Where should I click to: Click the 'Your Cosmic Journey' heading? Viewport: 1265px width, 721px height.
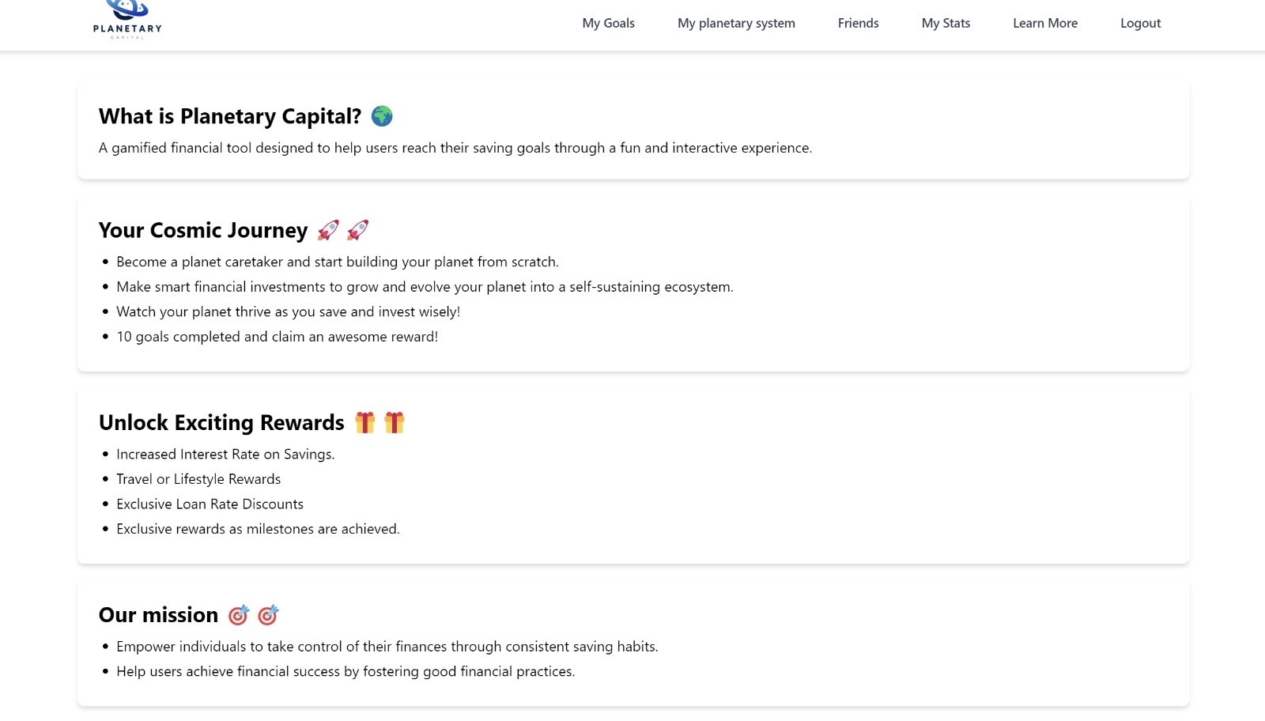click(x=203, y=230)
